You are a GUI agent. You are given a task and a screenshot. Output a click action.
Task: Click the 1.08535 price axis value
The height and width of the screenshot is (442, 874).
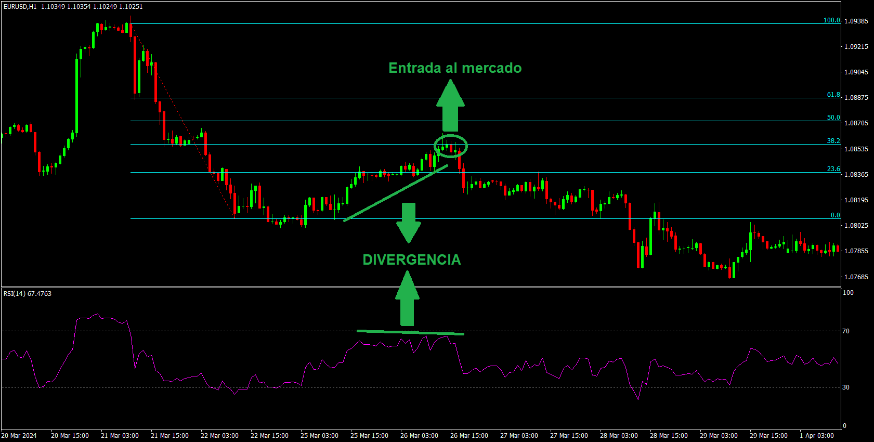[856, 149]
